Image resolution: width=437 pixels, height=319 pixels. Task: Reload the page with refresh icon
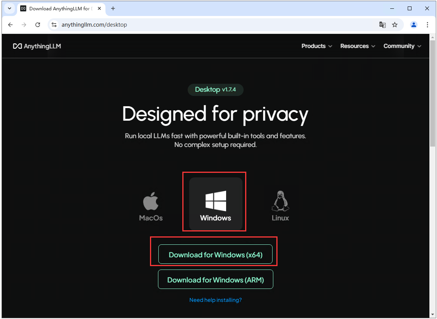click(38, 25)
